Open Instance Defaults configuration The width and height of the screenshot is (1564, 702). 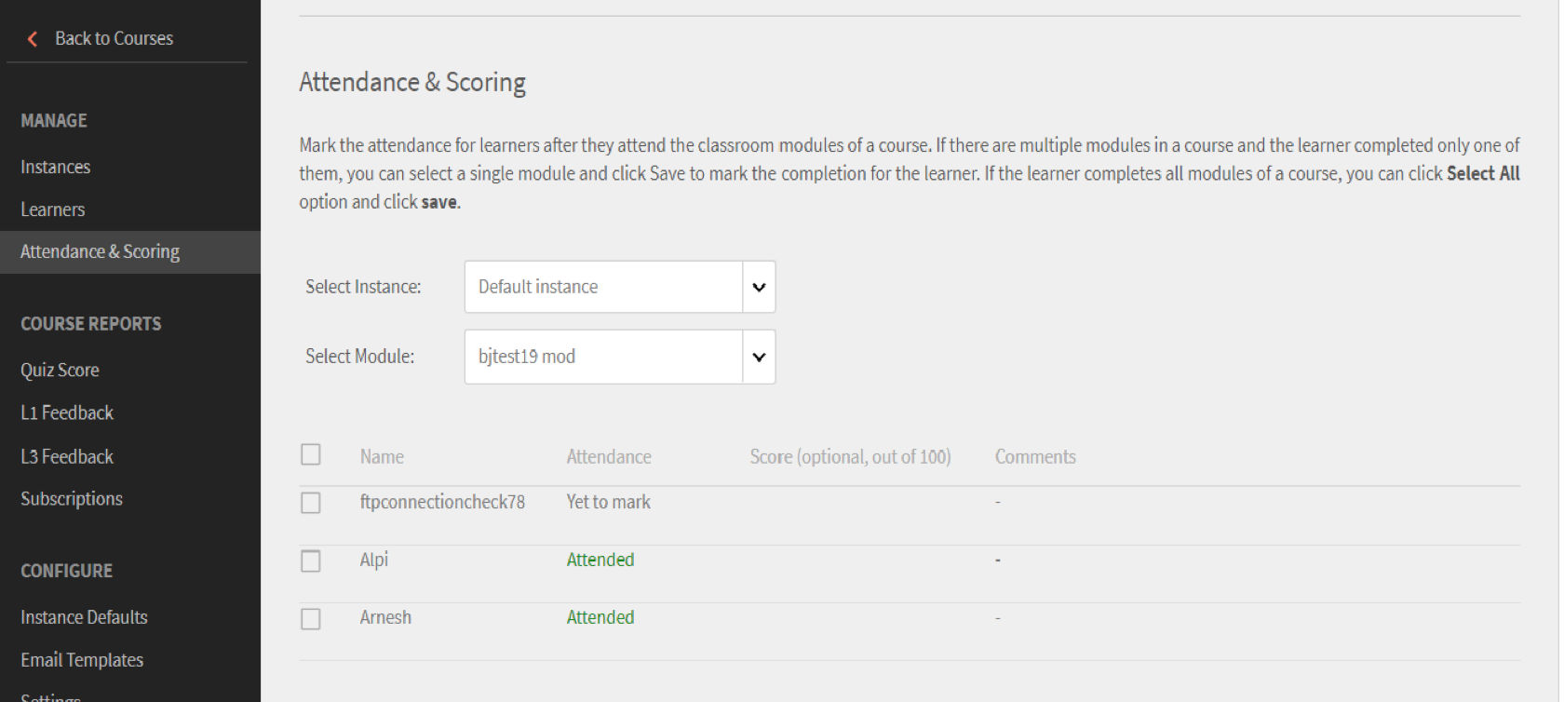[84, 617]
